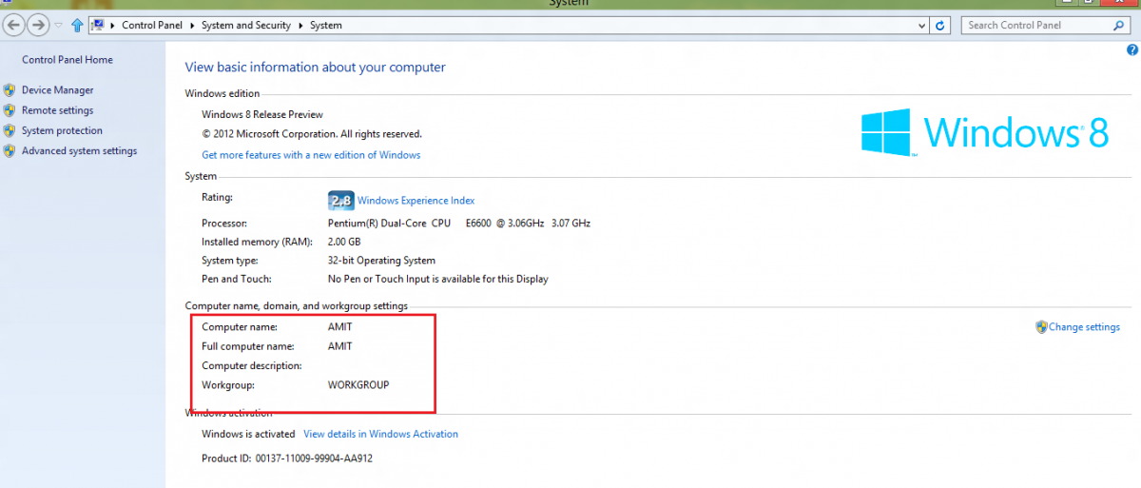The image size is (1141, 488).
Task: Click the 2.8 rating badge icon
Action: (x=340, y=201)
